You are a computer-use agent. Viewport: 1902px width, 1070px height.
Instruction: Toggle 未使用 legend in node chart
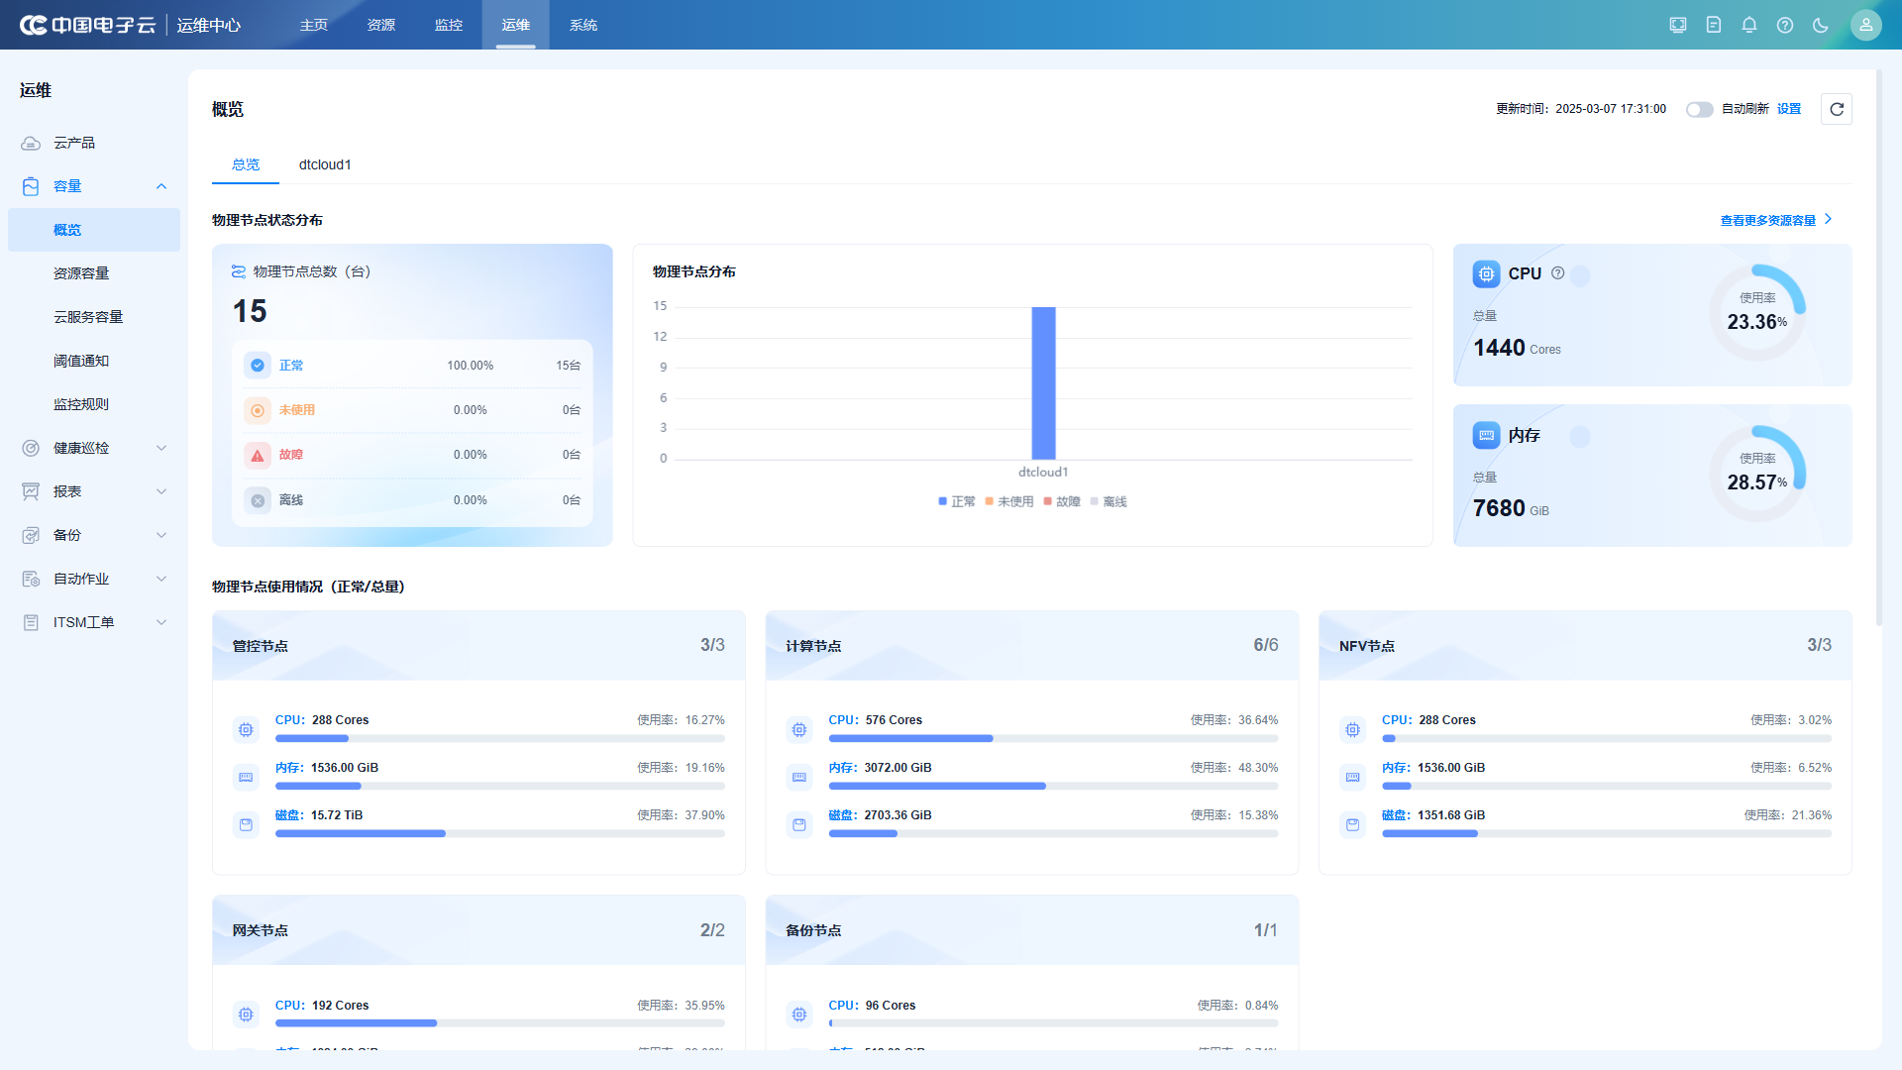tap(1009, 501)
